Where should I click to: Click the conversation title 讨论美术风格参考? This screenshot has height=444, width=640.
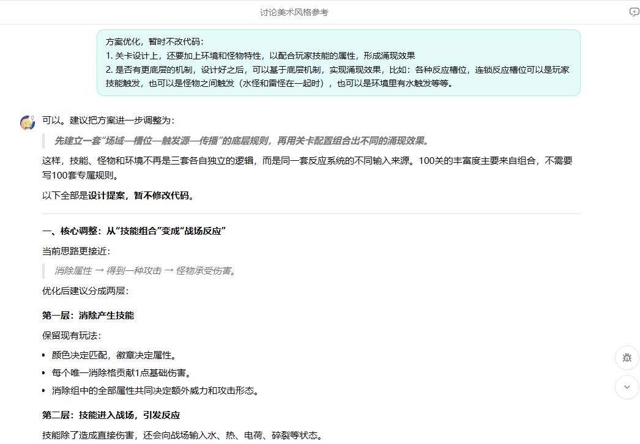(x=294, y=13)
